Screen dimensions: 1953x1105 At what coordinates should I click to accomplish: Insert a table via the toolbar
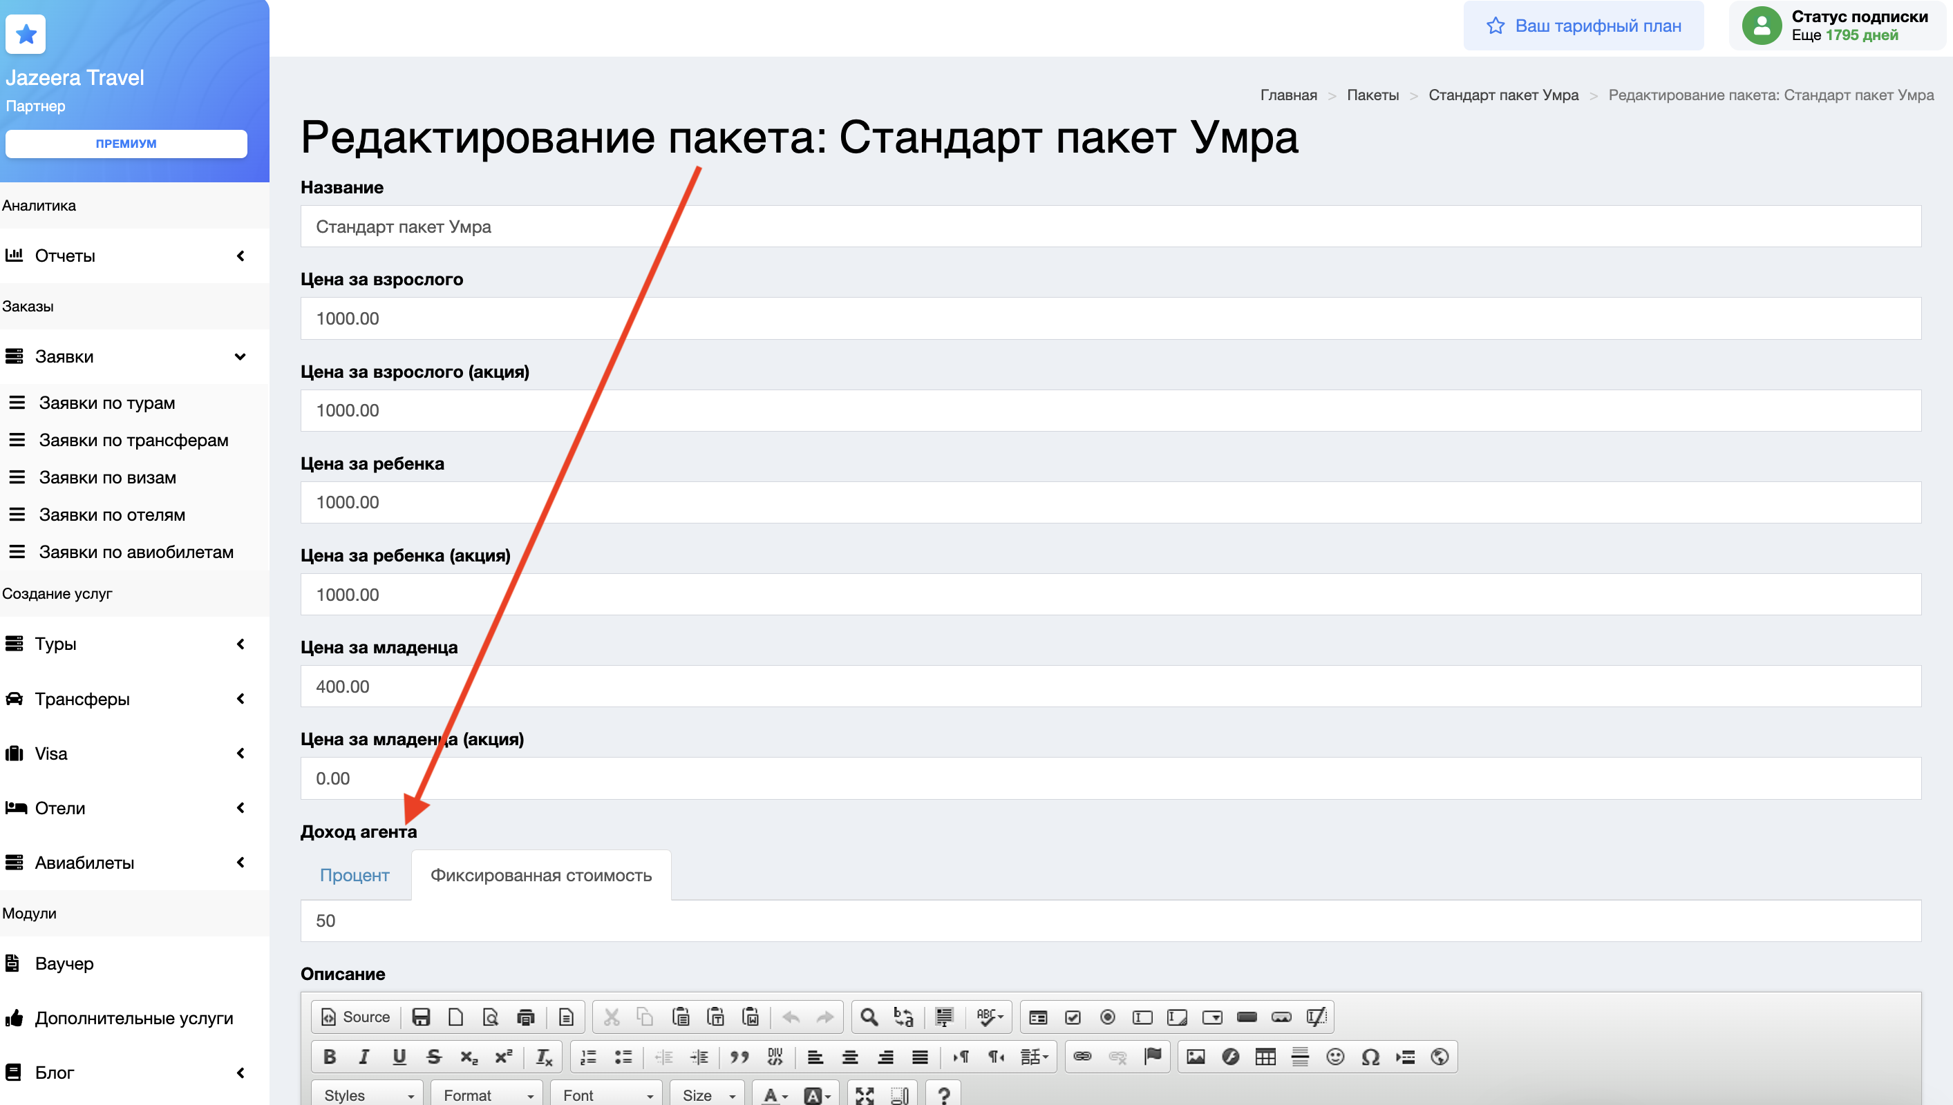coord(1265,1057)
